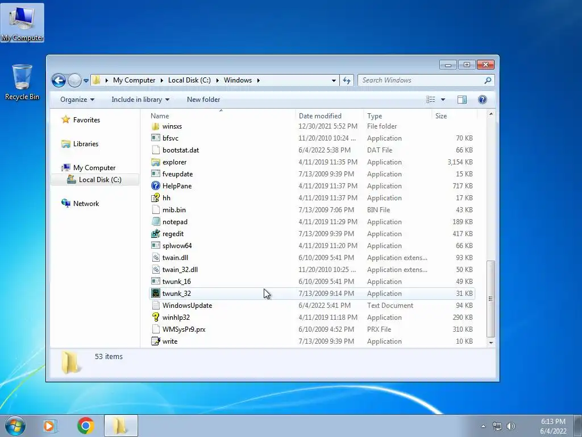Click the New folder button
This screenshot has height=437, width=582.
203,100
